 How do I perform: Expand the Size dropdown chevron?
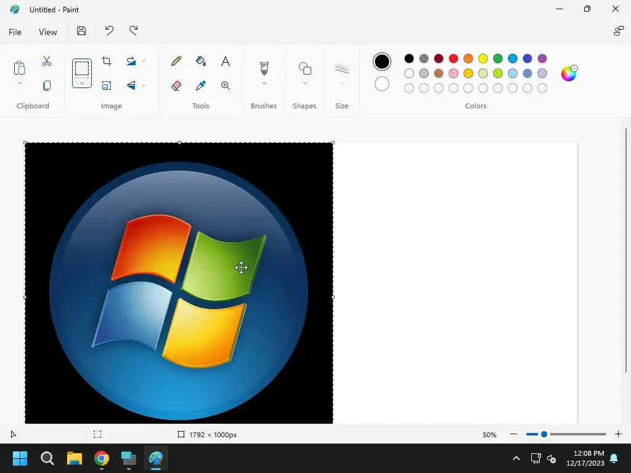tap(341, 83)
